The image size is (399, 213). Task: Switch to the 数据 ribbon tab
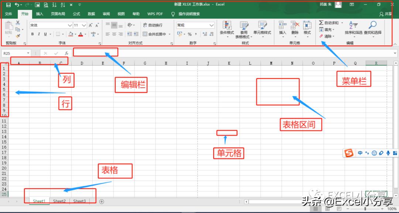click(x=91, y=14)
